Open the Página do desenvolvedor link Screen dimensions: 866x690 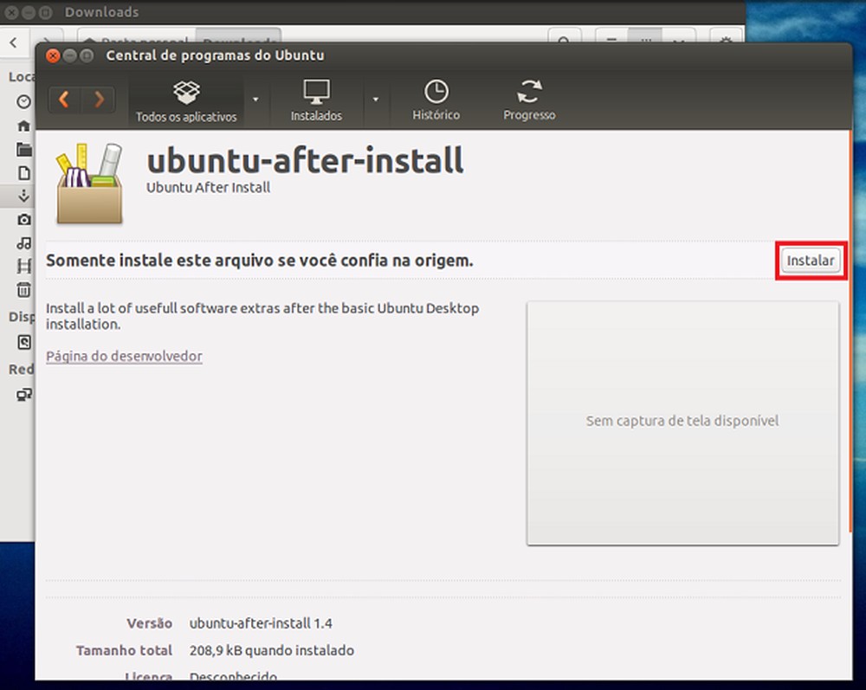(124, 356)
